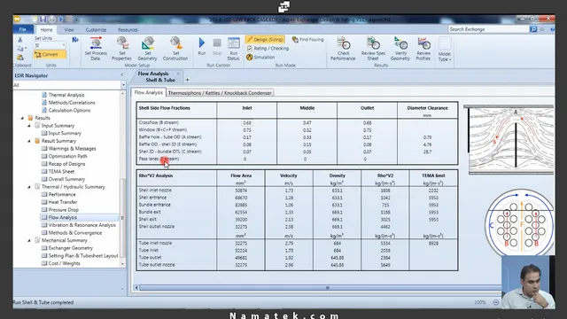Open Vibration & Resonance Analysis
Screen dimensions: 567x319
click(x=79, y=225)
